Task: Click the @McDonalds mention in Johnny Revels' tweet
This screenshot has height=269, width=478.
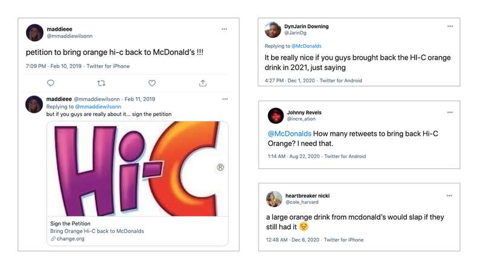Action: 288,134
